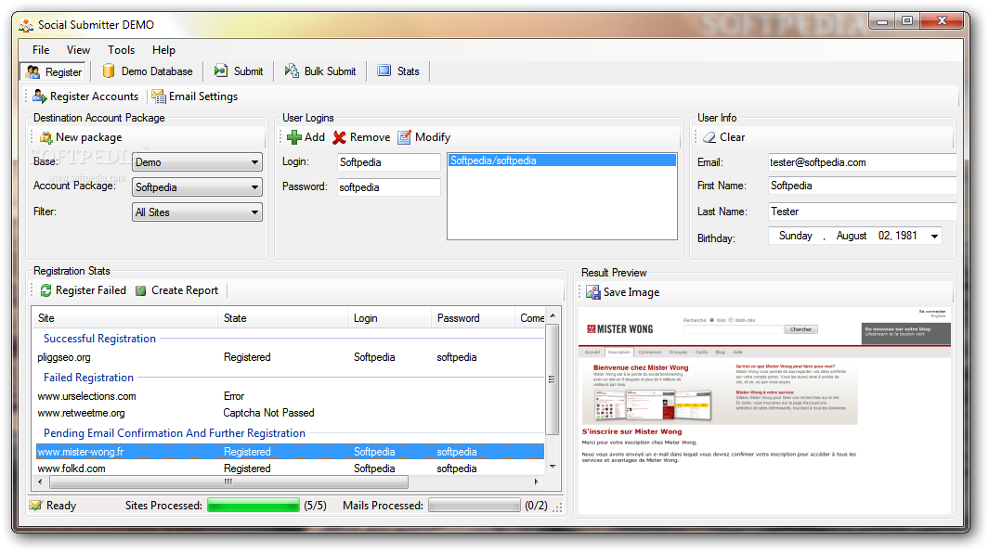Open the File menu
Image resolution: width=989 pixels, height=552 pixels.
41,50
